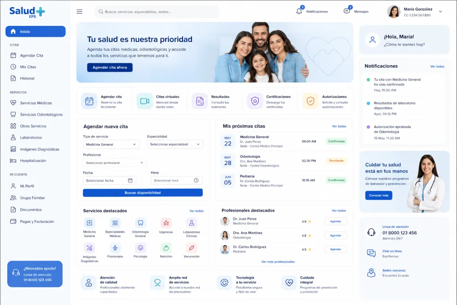Viewport: 457px width, 305px height.
Task: Open the Seleccionar especialidad dropdown
Action: click(175, 144)
